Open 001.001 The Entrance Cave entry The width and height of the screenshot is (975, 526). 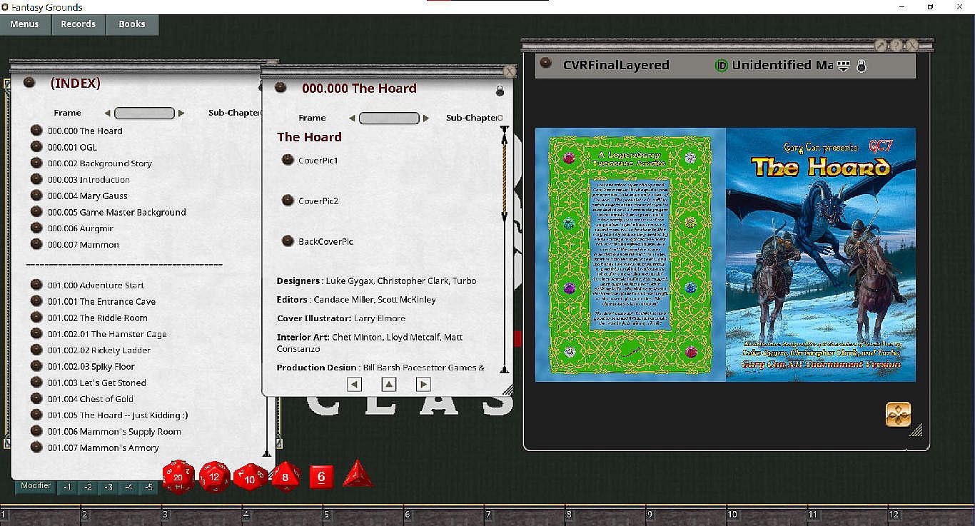102,301
